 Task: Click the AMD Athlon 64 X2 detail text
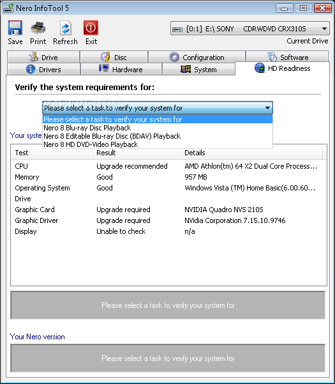point(251,166)
